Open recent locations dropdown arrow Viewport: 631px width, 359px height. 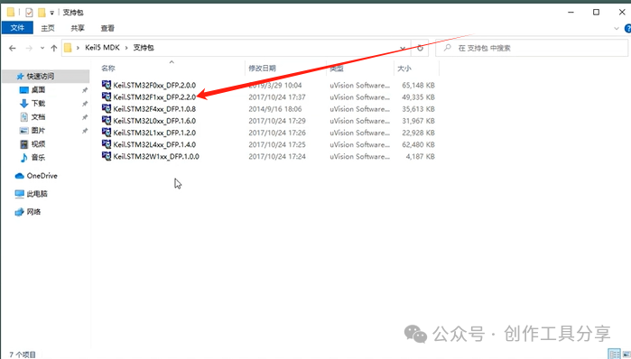pos(42,48)
